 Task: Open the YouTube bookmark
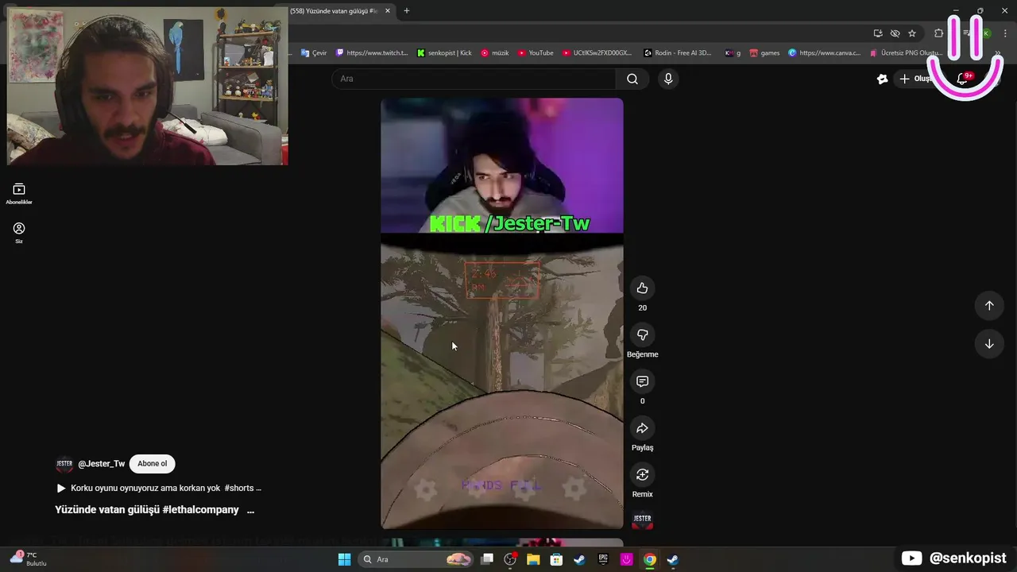(536, 53)
